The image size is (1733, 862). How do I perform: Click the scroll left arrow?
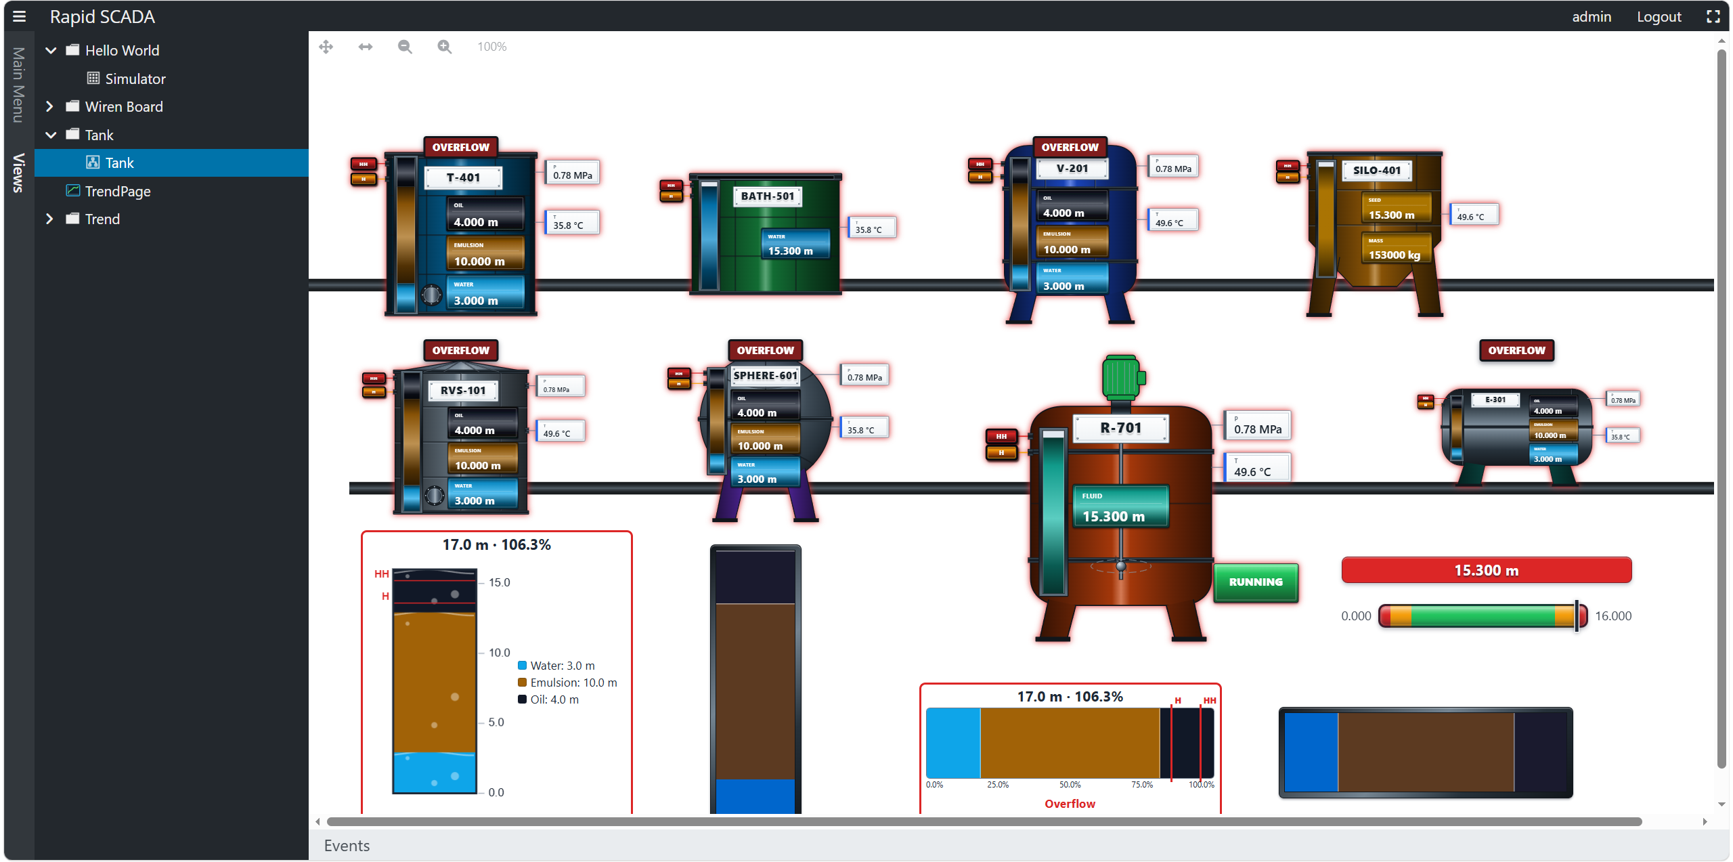point(317,821)
